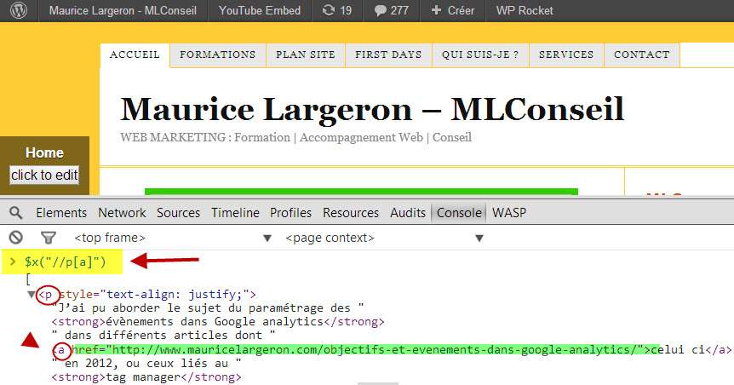Switch to the Resources panel
Screen dimensions: 734x385
pyautogui.click(x=351, y=213)
